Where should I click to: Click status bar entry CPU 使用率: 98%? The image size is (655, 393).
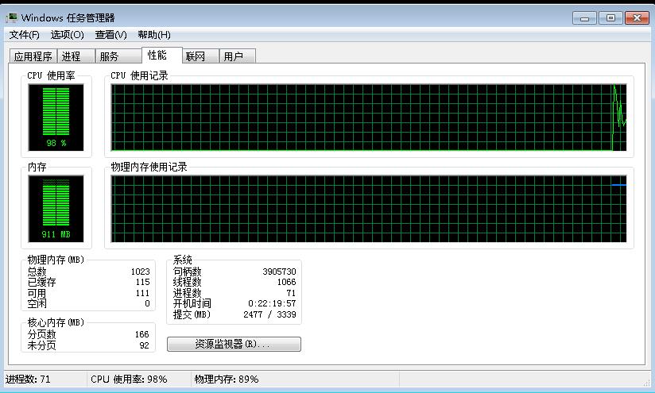click(129, 380)
